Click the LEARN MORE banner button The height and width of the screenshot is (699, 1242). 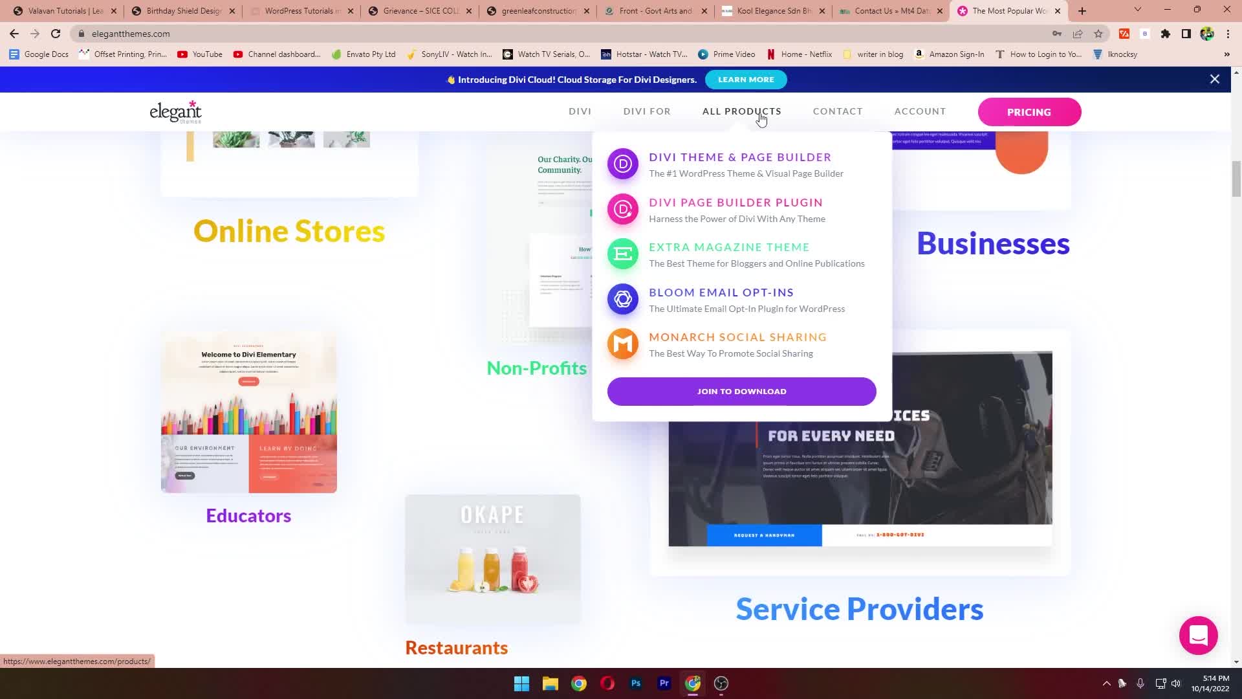pos(746,80)
